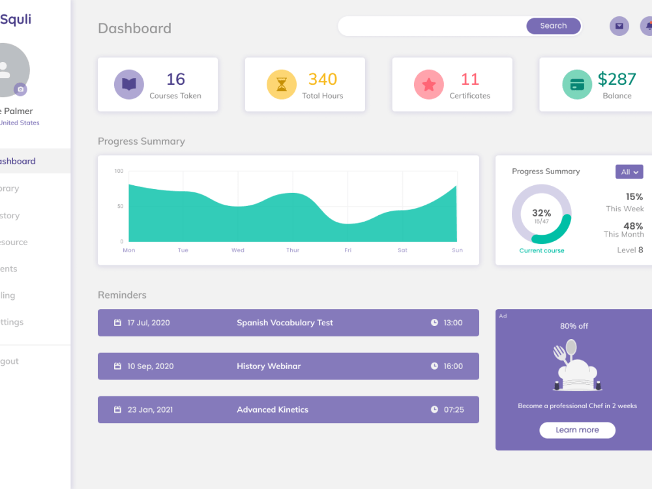
Task: Click the chef hat illustration in the ad
Action: point(577,365)
